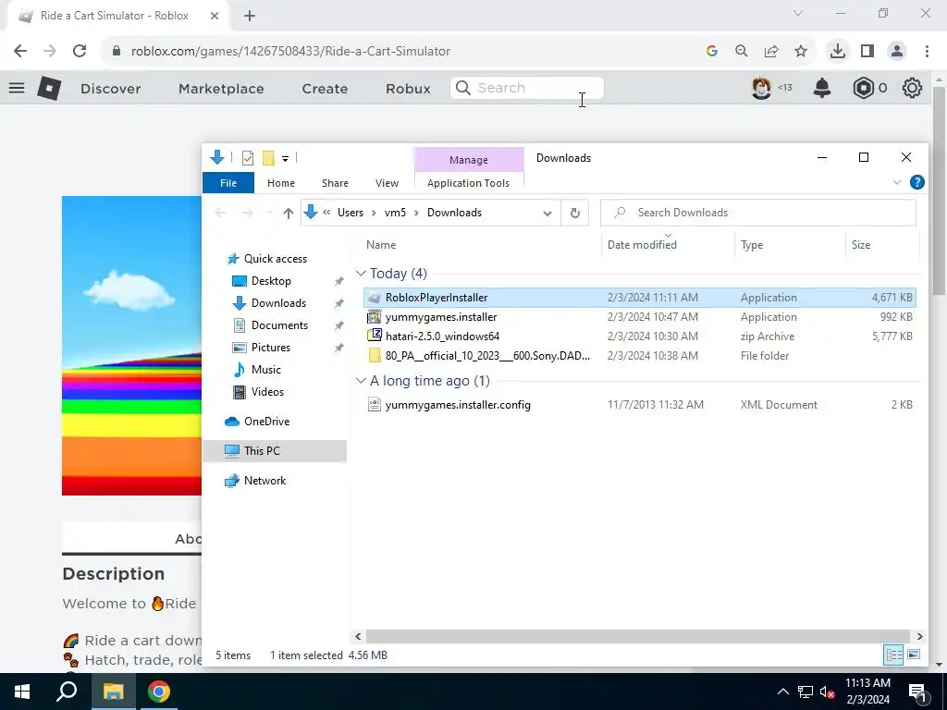947x710 pixels.
Task: Open Roblox hamburger navigation menu
Action: (x=17, y=88)
